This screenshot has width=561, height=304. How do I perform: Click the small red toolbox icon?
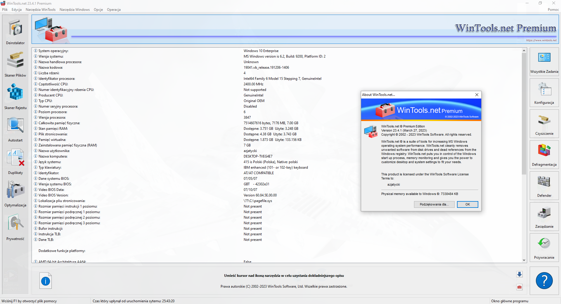pyautogui.click(x=519, y=287)
